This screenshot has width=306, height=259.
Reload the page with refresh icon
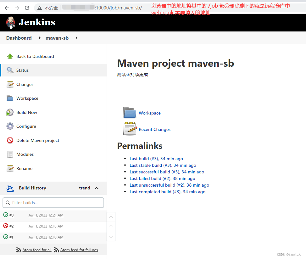coord(27,8)
